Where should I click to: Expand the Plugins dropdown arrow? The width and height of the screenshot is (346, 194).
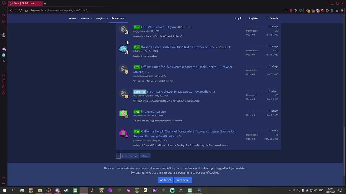click(107, 18)
